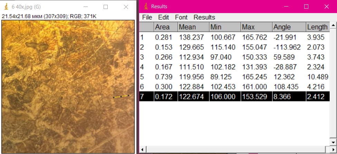Viewport: 337px width, 154px height.
Task: Click Angle value 8.366 in row 7
Action: coord(282,97)
